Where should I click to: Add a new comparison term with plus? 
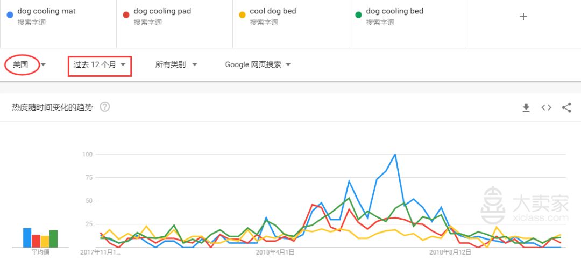click(523, 17)
